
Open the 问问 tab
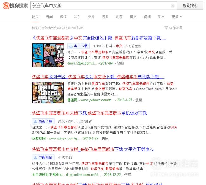[x=147, y=17]
